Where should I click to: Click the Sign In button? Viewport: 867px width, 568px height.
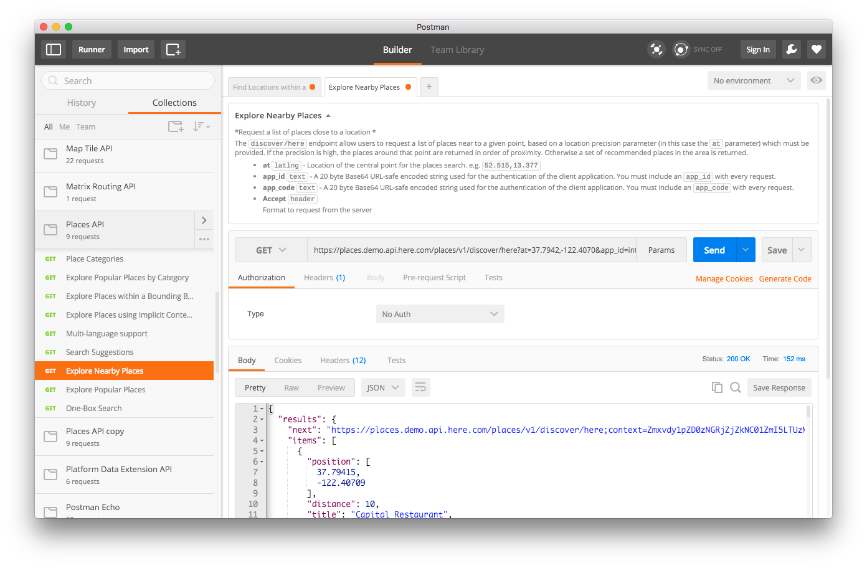pos(758,49)
